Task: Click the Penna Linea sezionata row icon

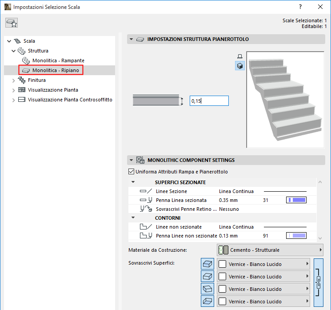Action: point(146,200)
